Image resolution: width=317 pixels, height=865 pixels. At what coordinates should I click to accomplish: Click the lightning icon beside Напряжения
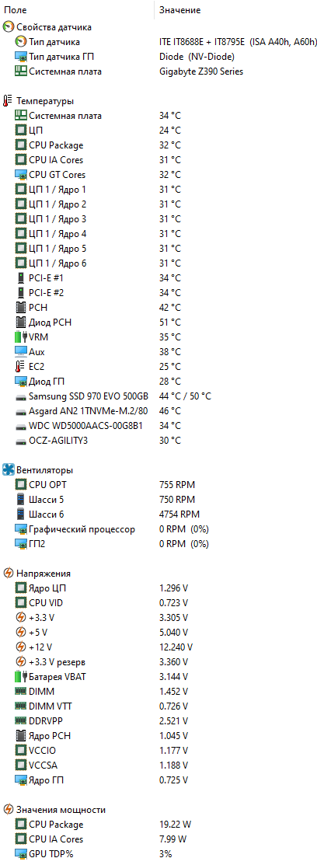click(x=8, y=574)
